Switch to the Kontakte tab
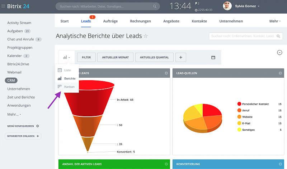This screenshot has height=169, width=287. click(199, 21)
